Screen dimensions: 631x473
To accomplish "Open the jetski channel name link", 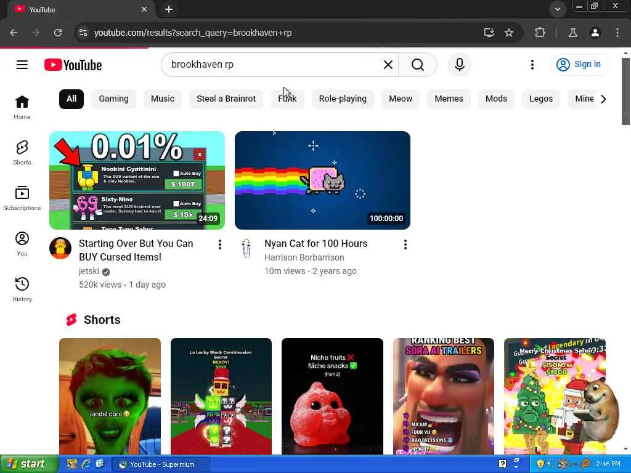I will coord(89,271).
